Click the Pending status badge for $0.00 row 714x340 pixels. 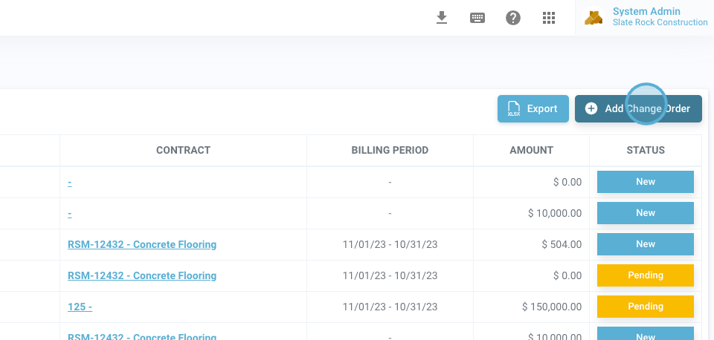[646, 275]
